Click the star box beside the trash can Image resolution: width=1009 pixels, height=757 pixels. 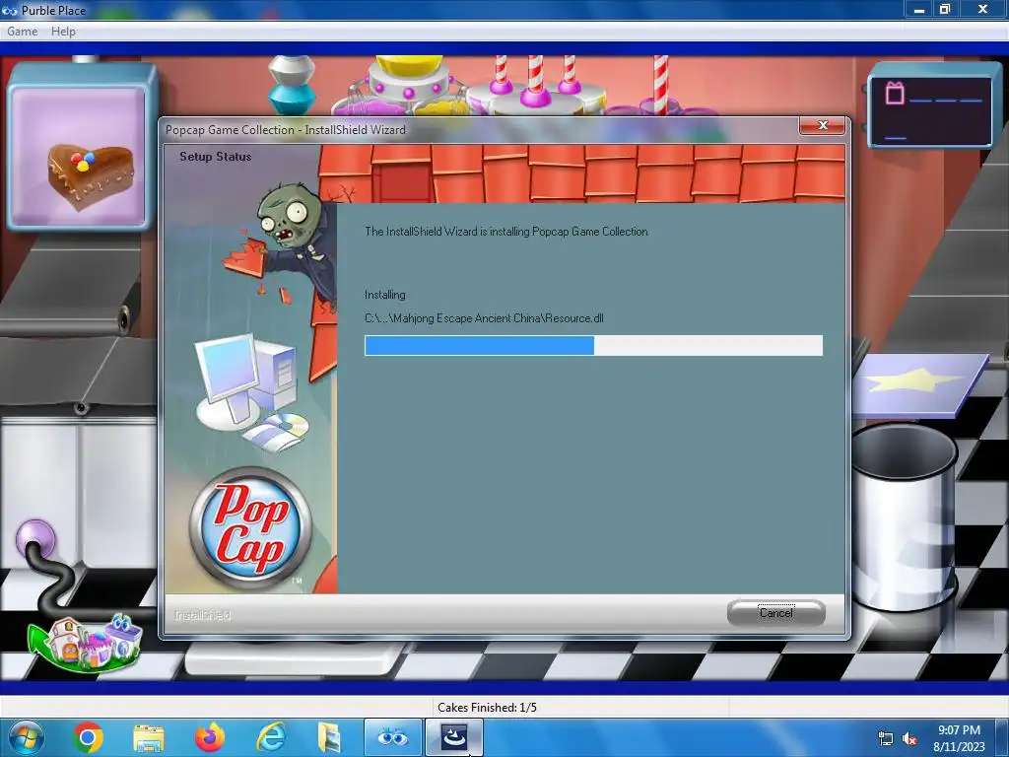[919, 384]
